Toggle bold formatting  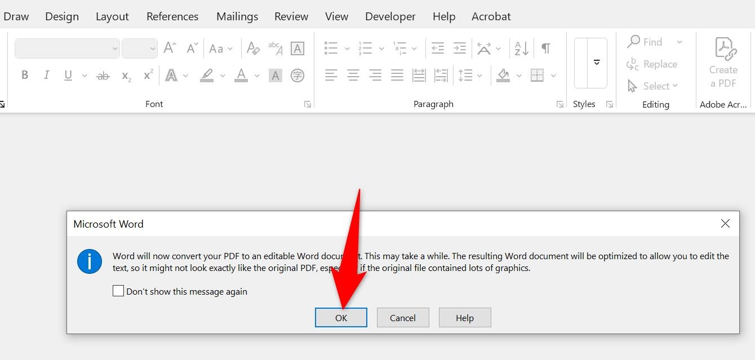24,75
